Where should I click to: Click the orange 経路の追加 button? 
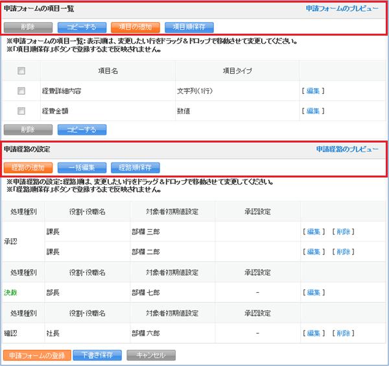[28, 166]
